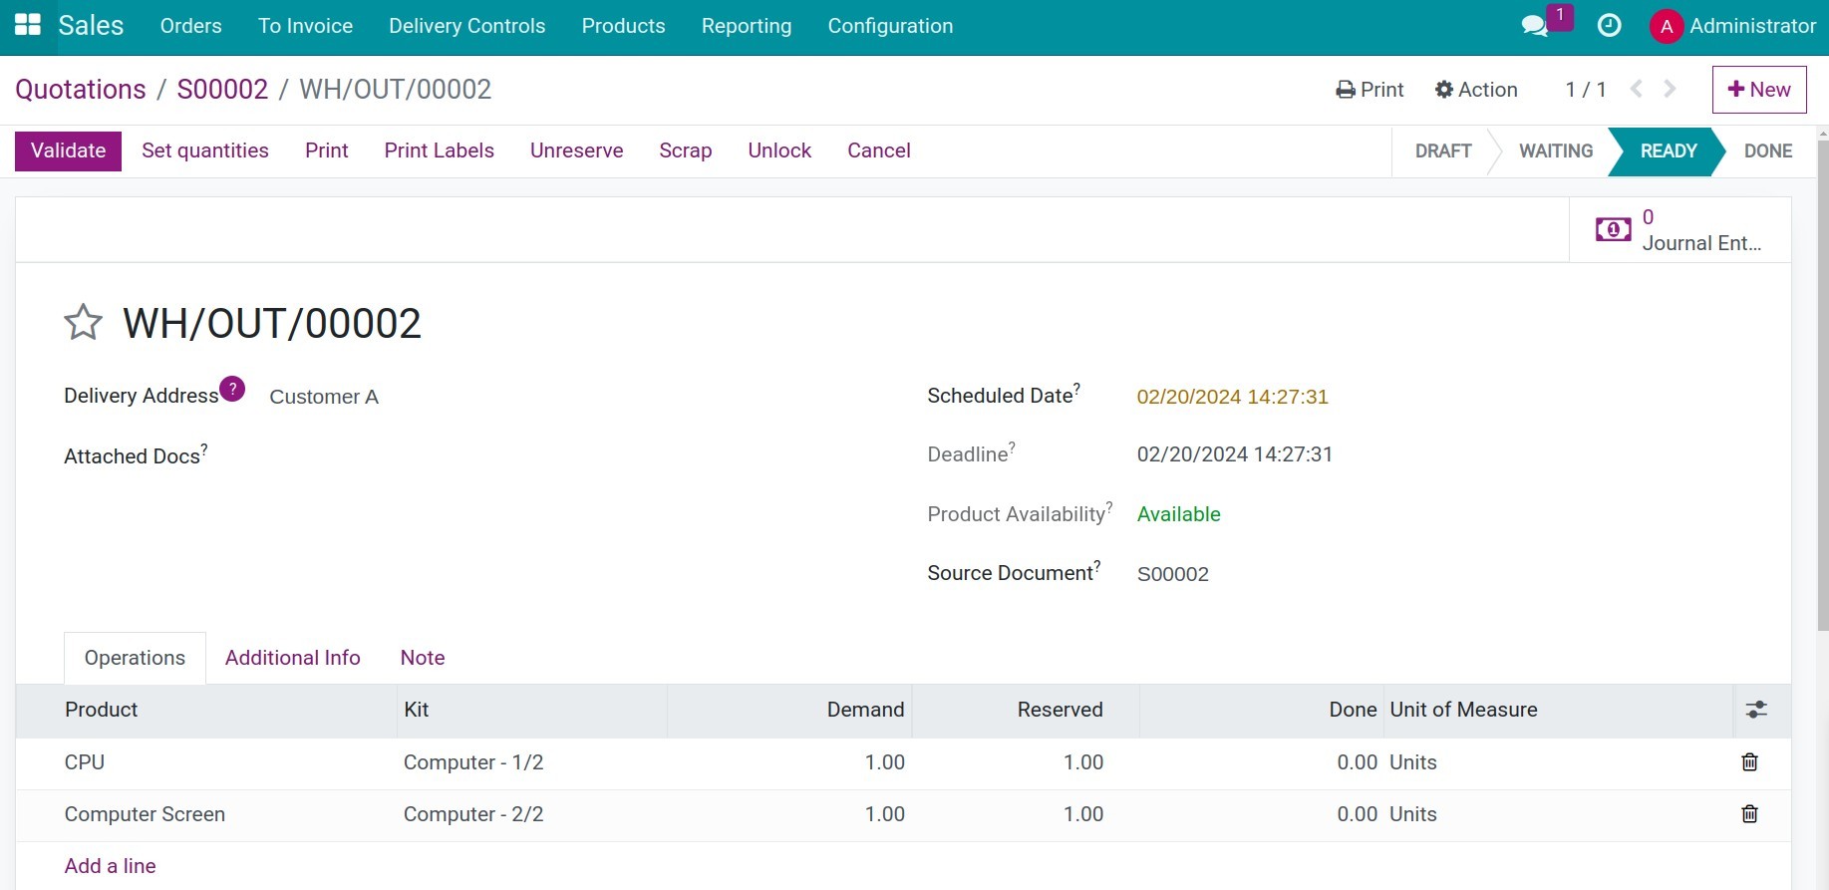The width and height of the screenshot is (1829, 890).
Task: Open the To Invoice menu
Action: click(305, 26)
